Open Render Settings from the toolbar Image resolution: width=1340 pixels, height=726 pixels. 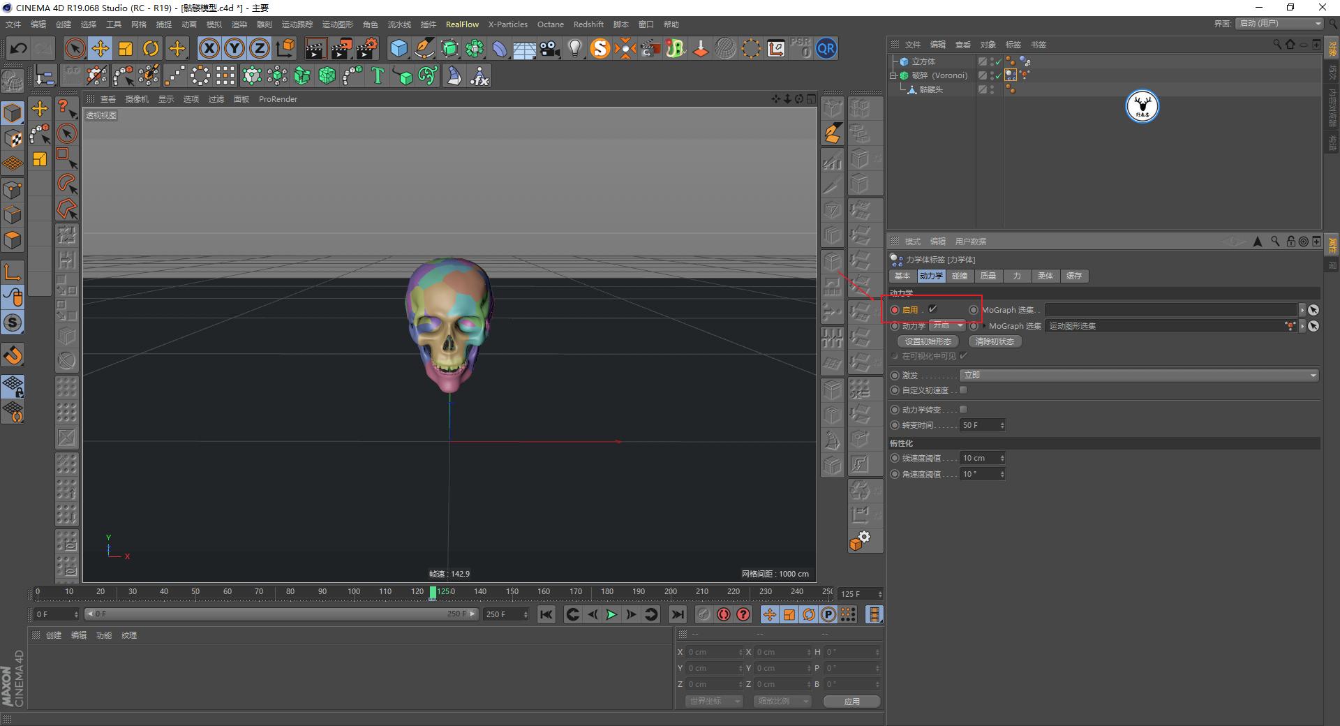pos(366,48)
